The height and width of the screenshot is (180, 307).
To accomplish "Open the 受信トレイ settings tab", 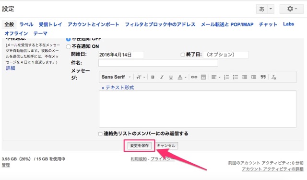I will click(x=50, y=24).
